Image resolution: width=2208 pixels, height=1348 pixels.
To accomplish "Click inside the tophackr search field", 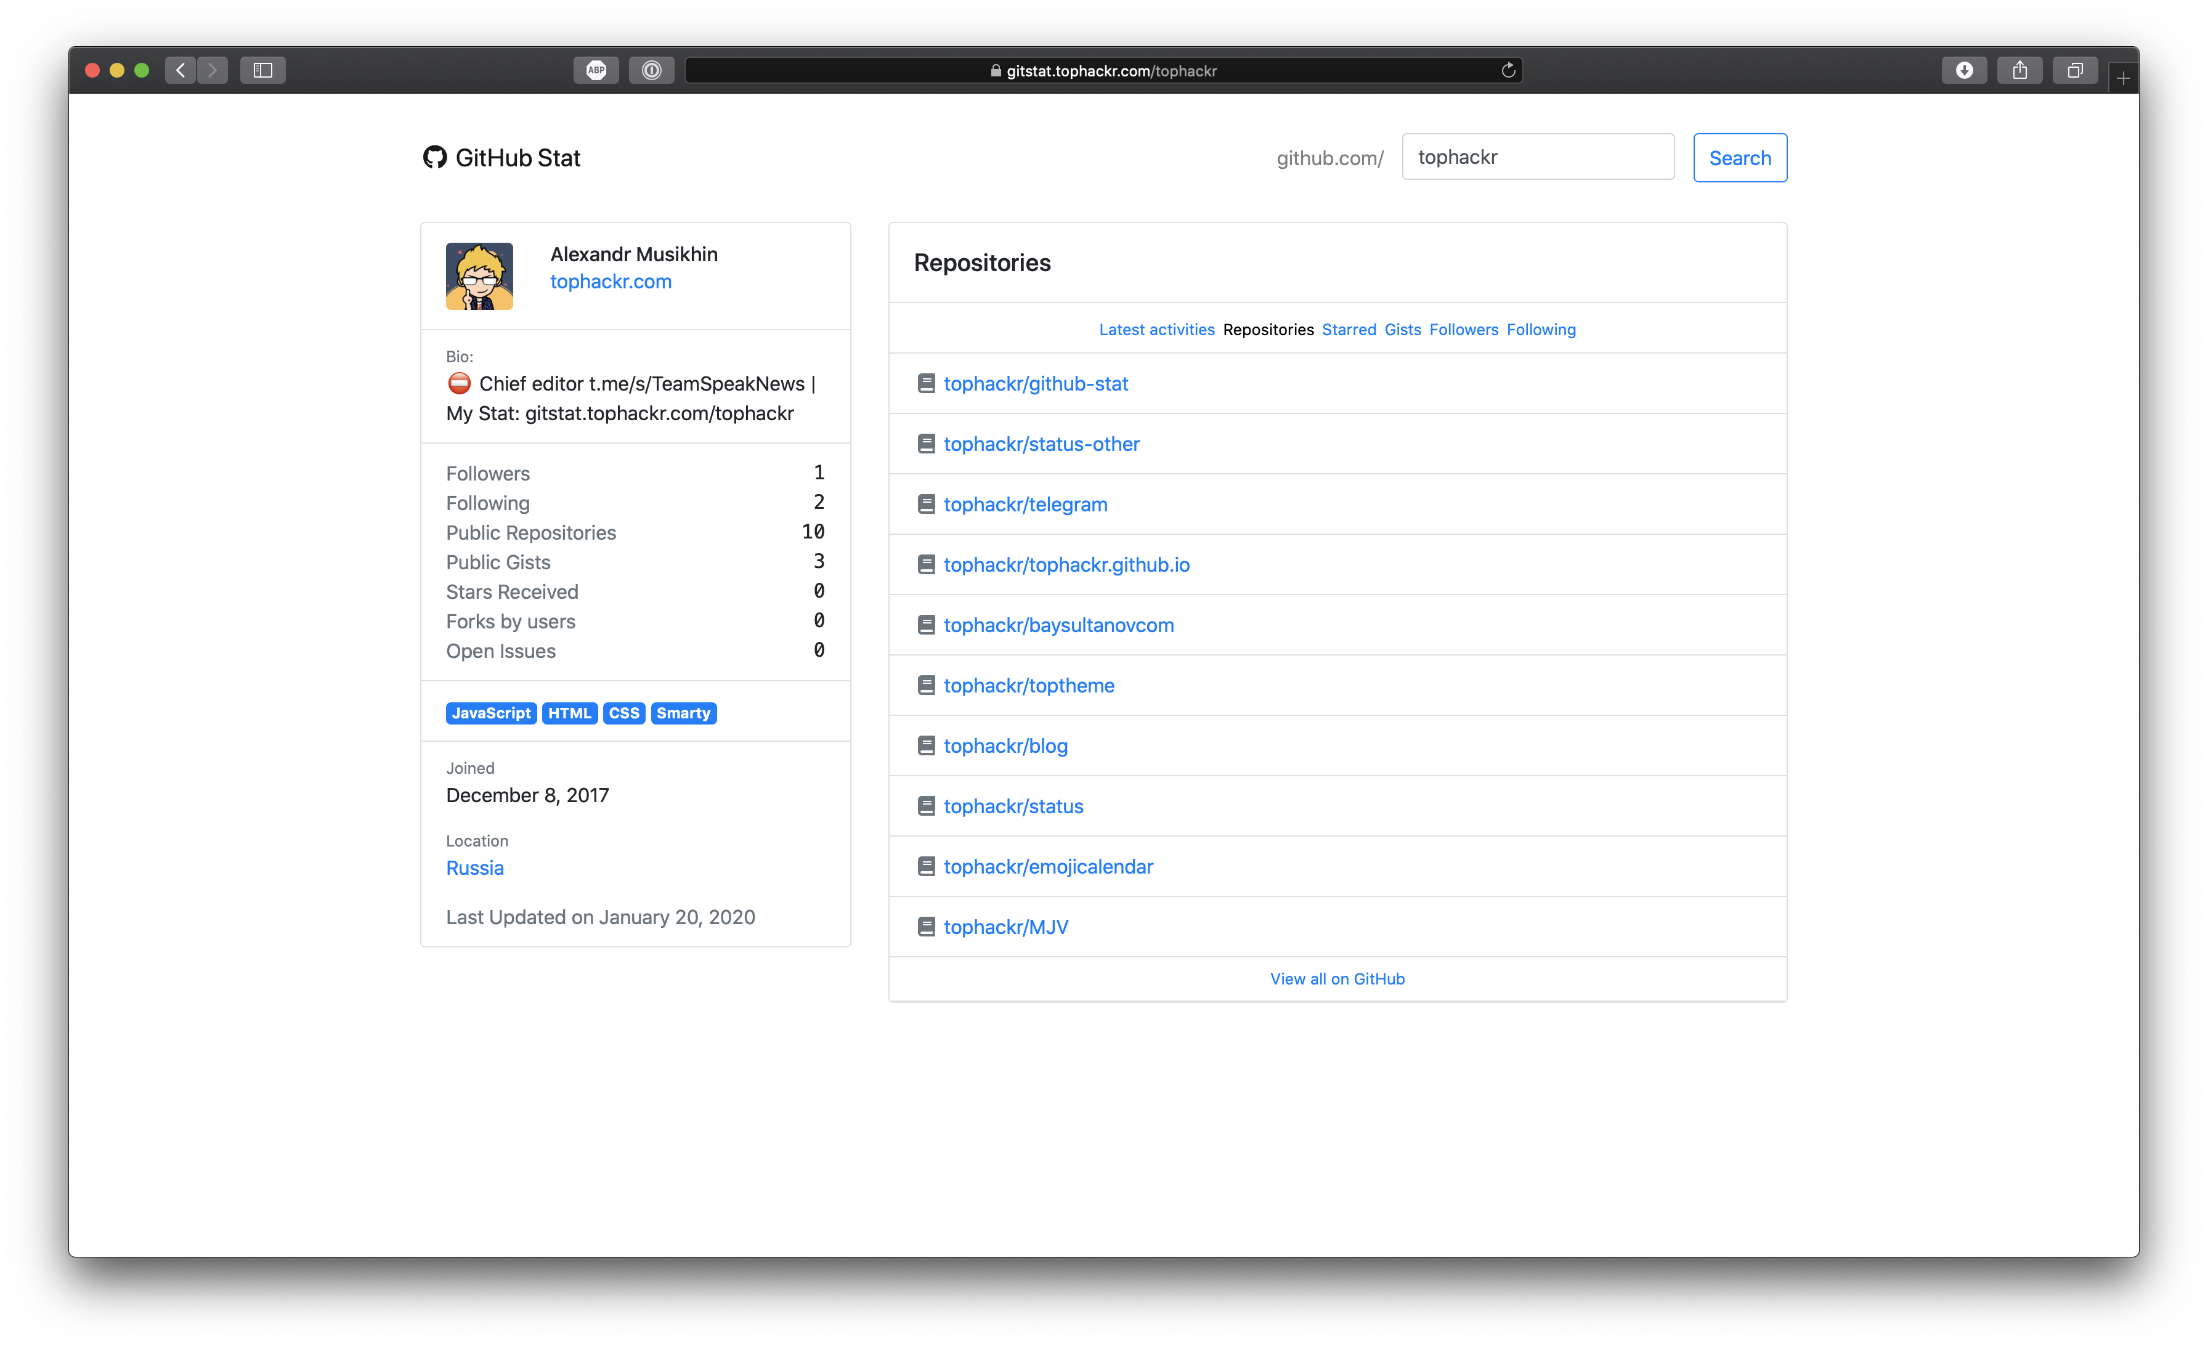I will (x=1538, y=157).
